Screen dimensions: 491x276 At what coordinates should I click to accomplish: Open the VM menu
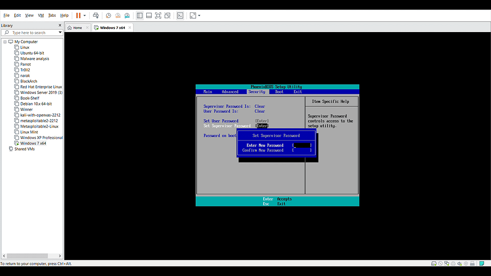[x=41, y=15]
